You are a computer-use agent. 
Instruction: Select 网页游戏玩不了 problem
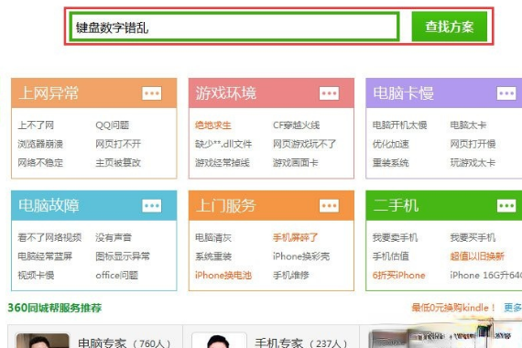pos(305,144)
